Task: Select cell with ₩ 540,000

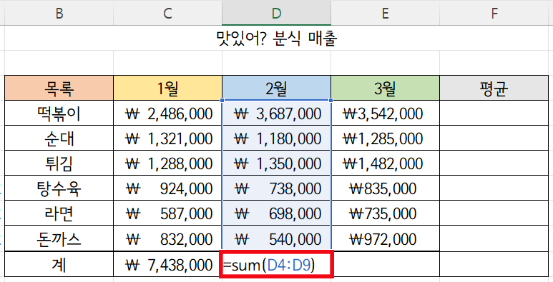Action: click(x=276, y=238)
